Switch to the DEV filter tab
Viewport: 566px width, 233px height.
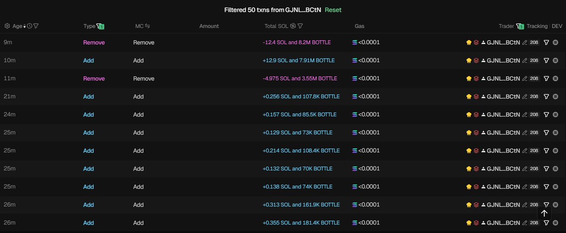click(x=557, y=26)
